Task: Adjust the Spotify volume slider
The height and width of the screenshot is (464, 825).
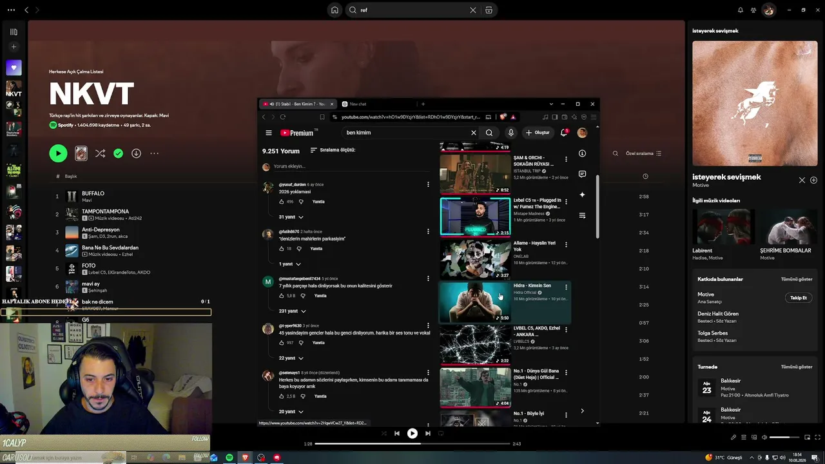Action: click(x=784, y=438)
